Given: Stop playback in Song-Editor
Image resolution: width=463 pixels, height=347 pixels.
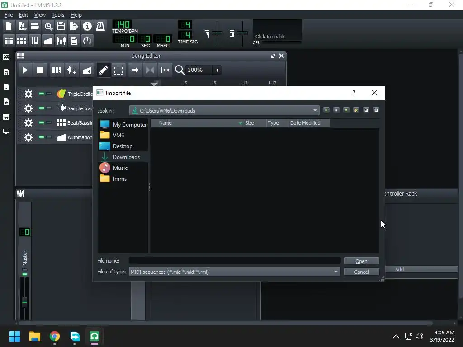Looking at the screenshot, I should tap(40, 70).
